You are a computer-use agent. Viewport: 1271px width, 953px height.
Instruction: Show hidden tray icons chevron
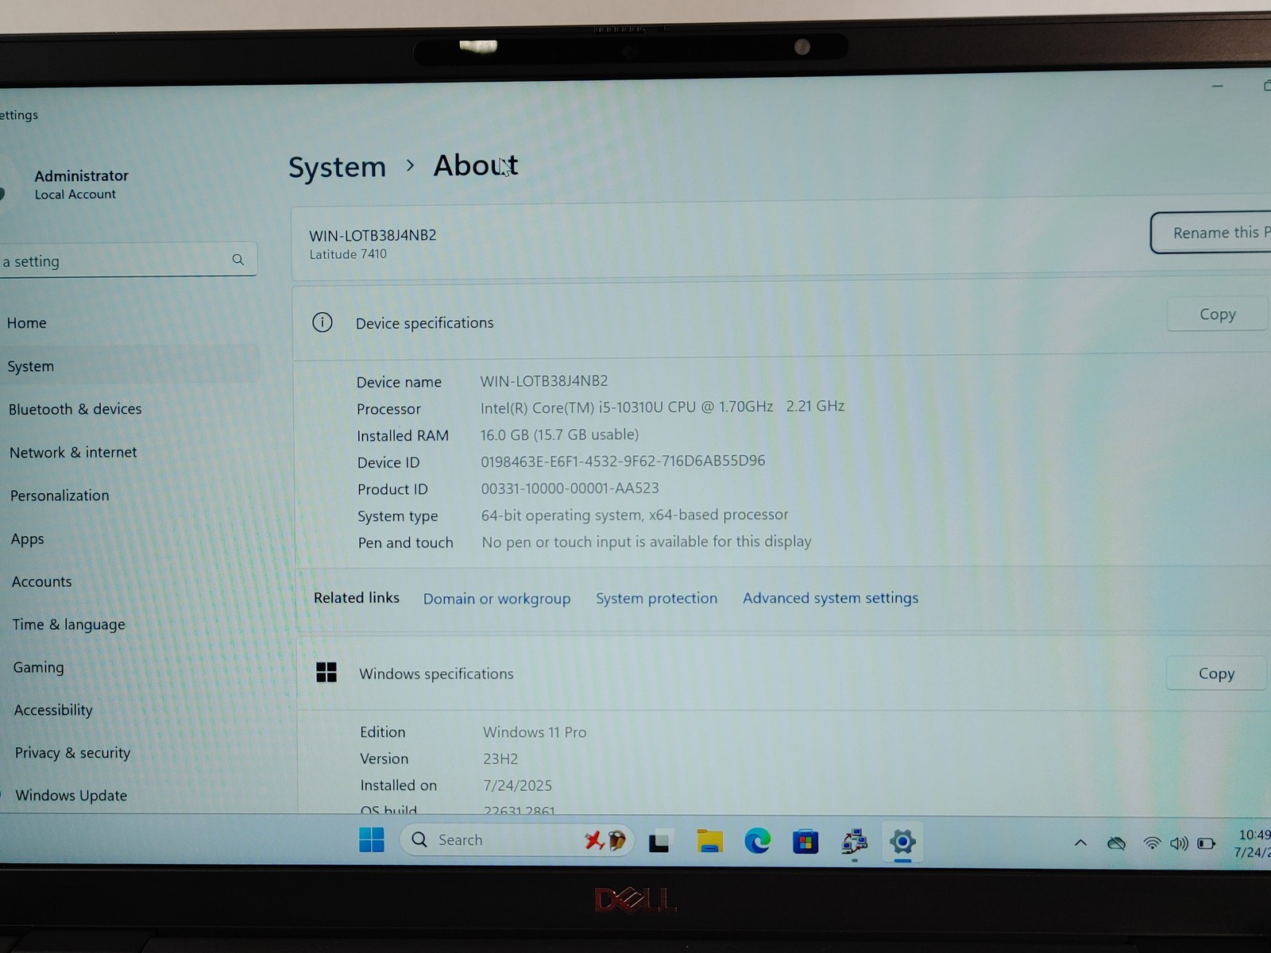tap(1080, 843)
